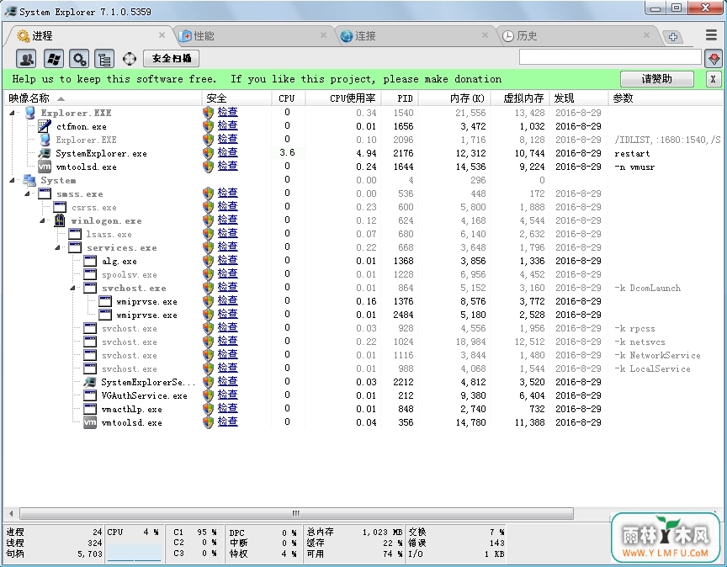Click the csrss.exe process icon
This screenshot has height=567, width=727.
coord(60,207)
